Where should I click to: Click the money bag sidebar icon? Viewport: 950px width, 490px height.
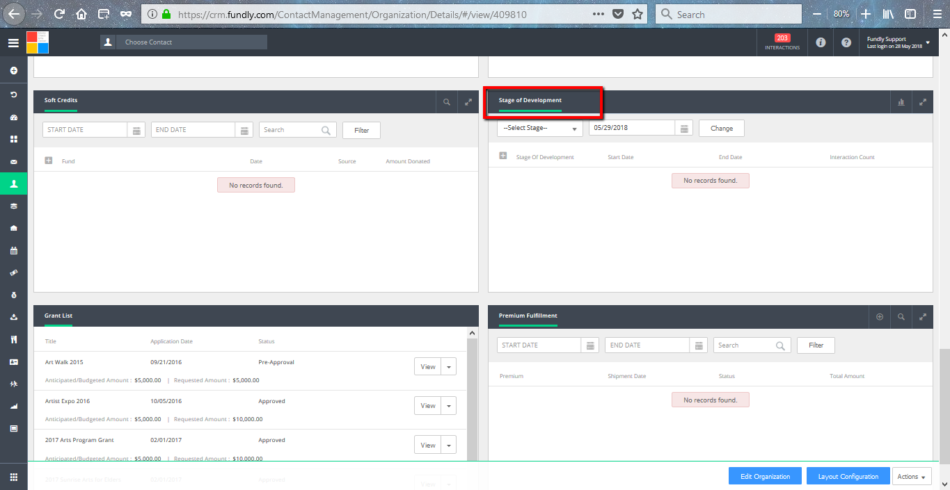point(13,295)
